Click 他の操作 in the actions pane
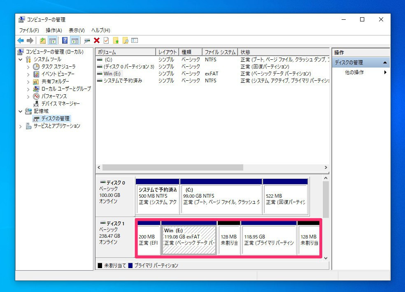Screen dimensions: 405x292 point(354,72)
